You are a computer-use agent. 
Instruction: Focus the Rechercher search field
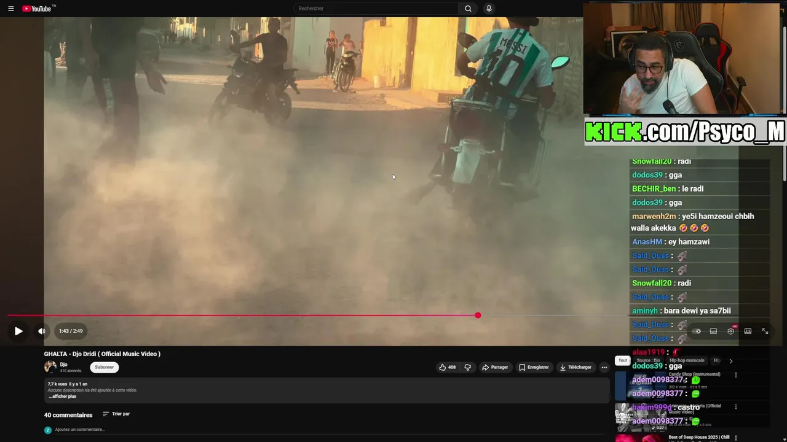pyautogui.click(x=376, y=9)
